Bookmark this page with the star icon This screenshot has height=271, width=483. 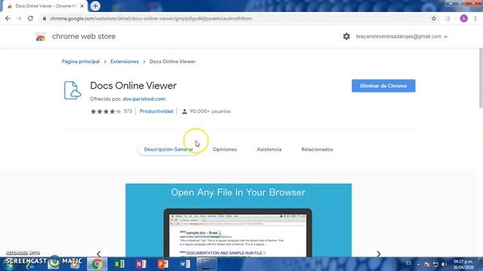pos(434,18)
